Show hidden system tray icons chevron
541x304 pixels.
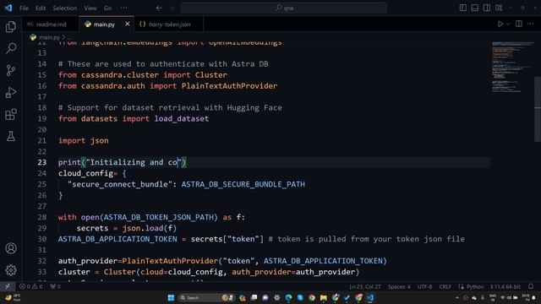pos(457,297)
